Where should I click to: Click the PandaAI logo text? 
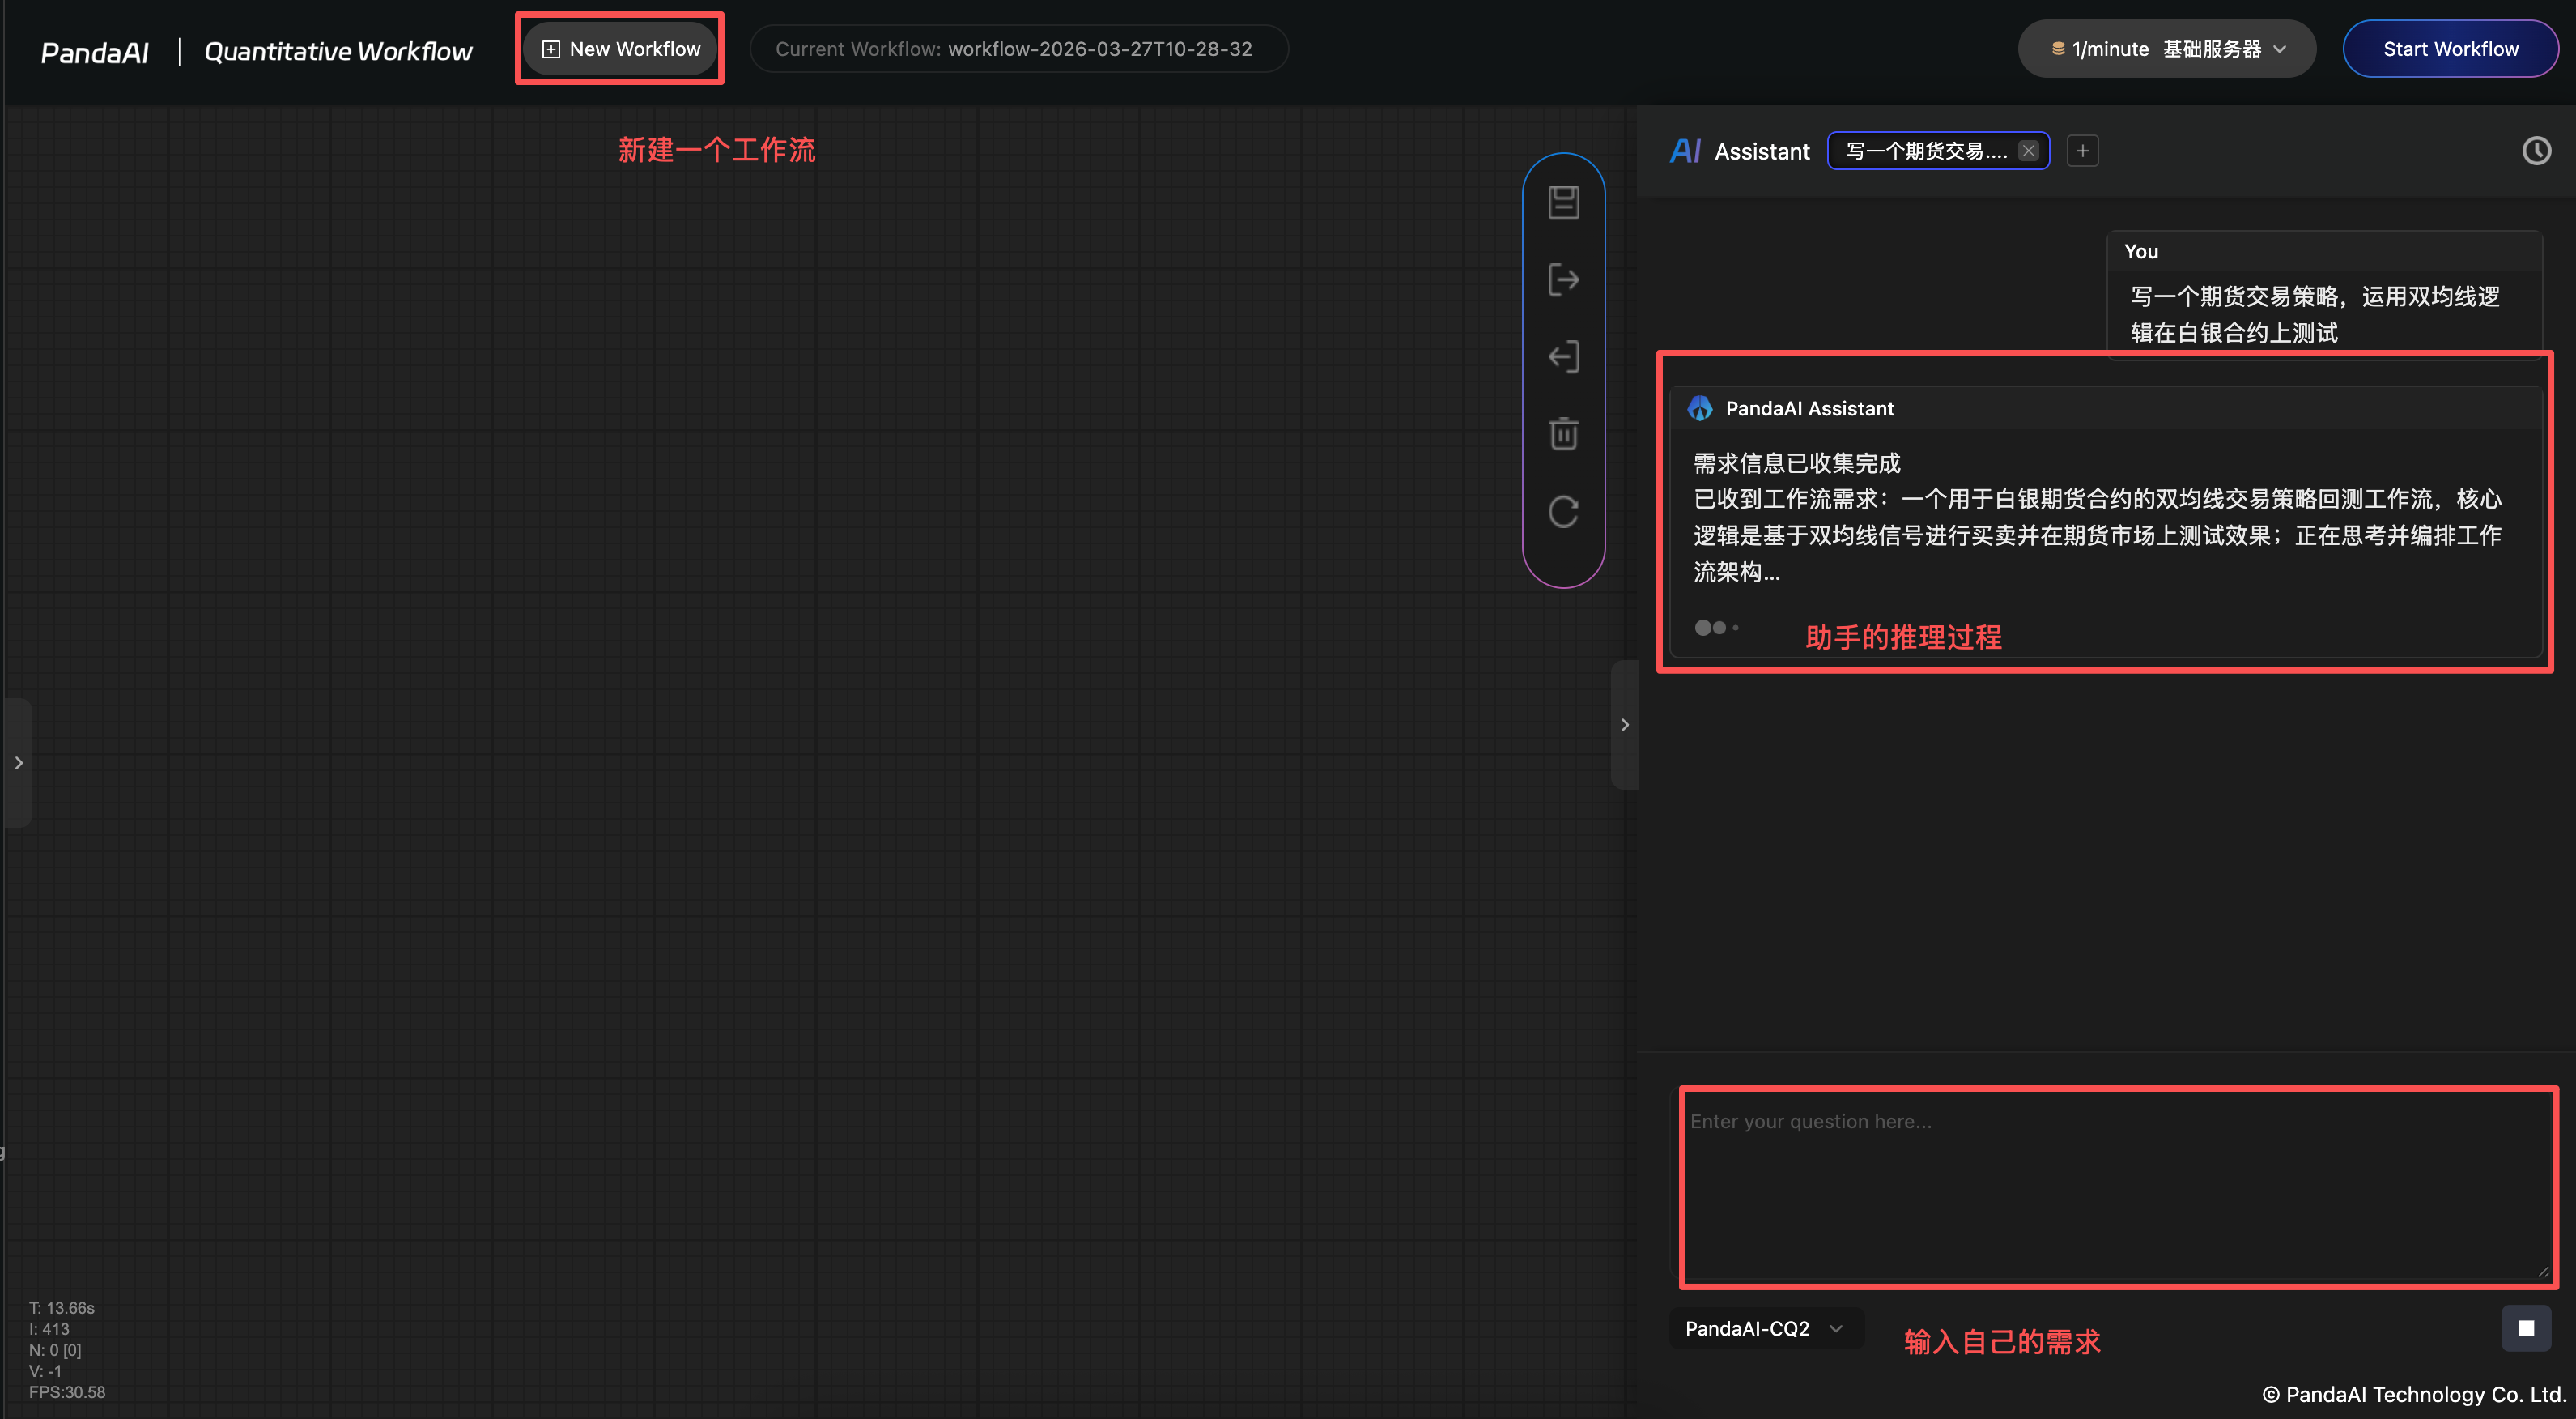click(x=95, y=52)
